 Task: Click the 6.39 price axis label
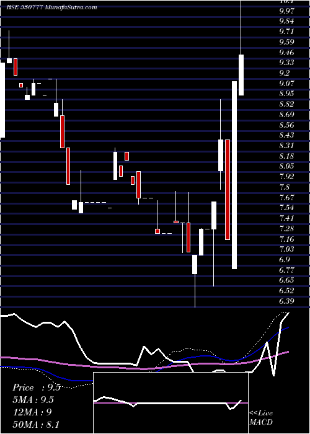click(x=286, y=301)
